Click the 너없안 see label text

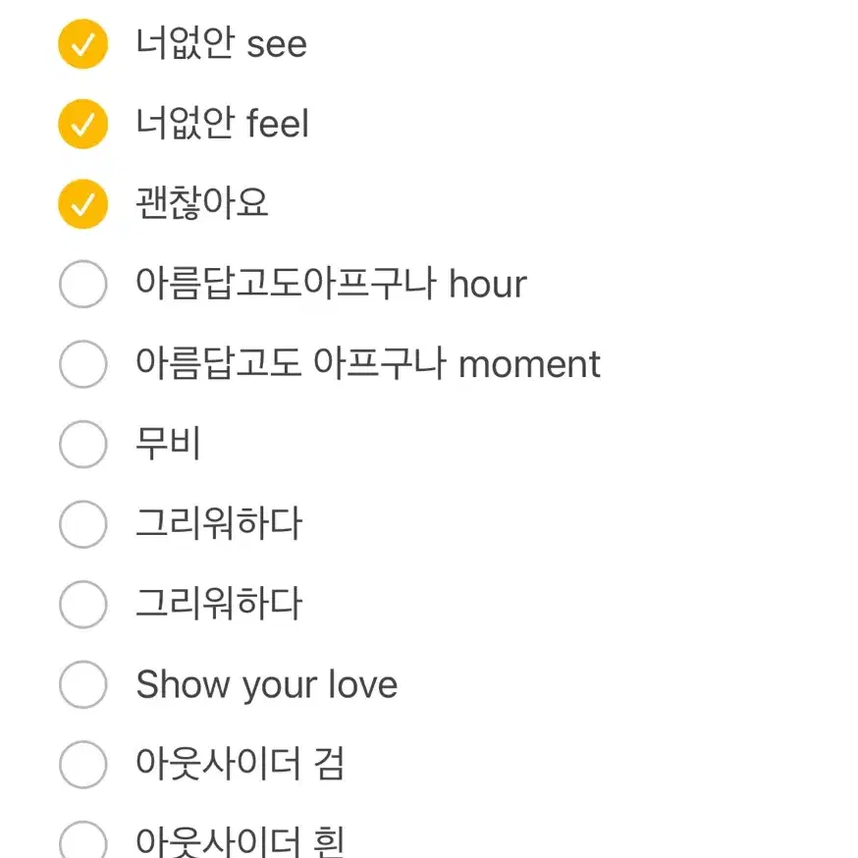point(221,43)
